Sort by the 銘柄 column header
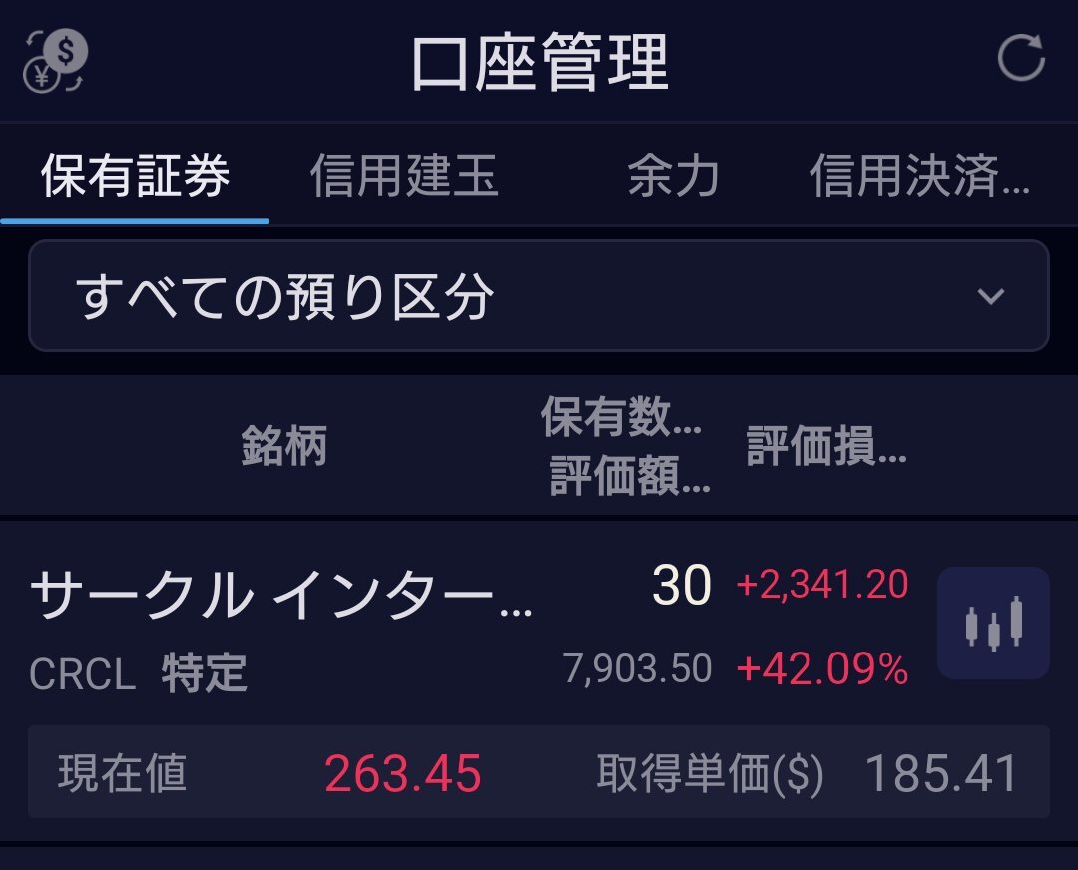 (x=283, y=445)
